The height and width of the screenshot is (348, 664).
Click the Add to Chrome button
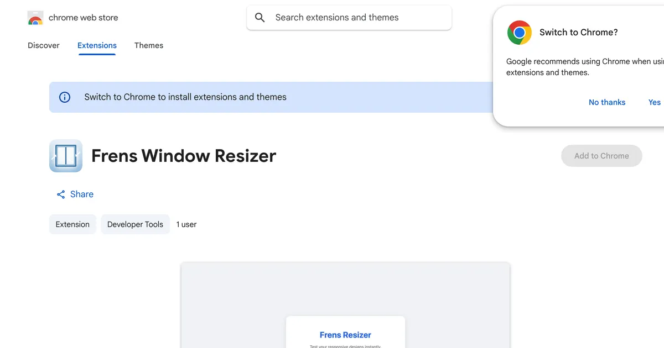point(601,156)
